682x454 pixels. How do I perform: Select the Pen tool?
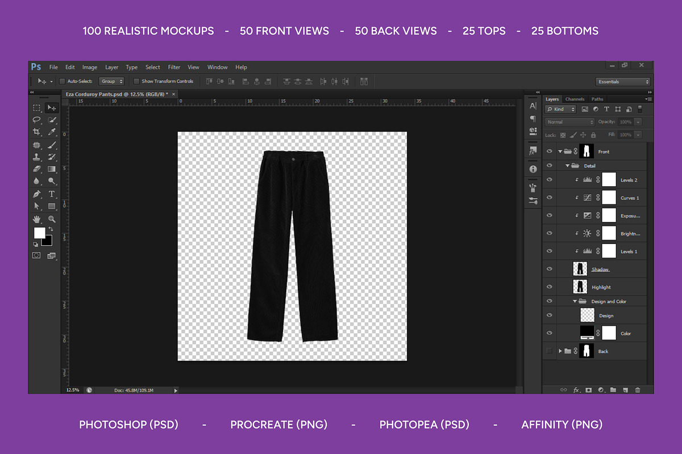click(36, 194)
